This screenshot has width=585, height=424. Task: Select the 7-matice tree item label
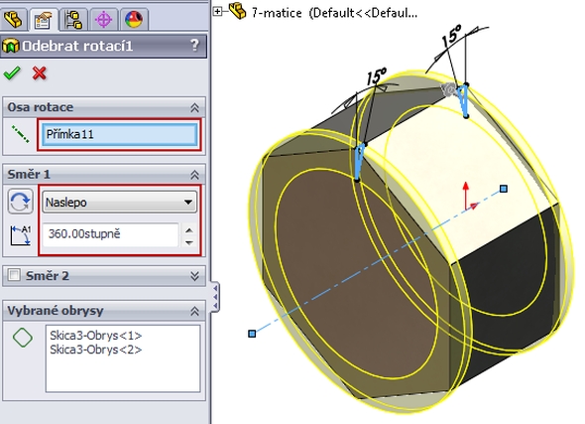coord(334,13)
